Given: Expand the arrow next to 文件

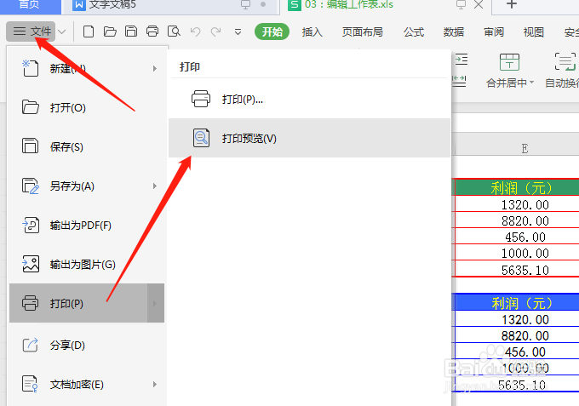Looking at the screenshot, I should 62,32.
